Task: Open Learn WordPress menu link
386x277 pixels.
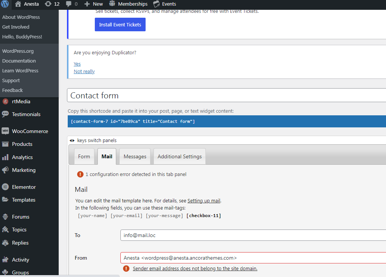Action: tap(20, 70)
